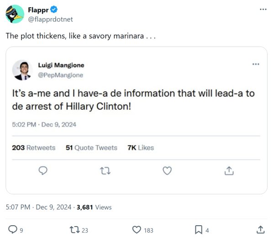Open Flappr's bird avatar profile picture
This screenshot has height=238, width=274.
(x=15, y=14)
